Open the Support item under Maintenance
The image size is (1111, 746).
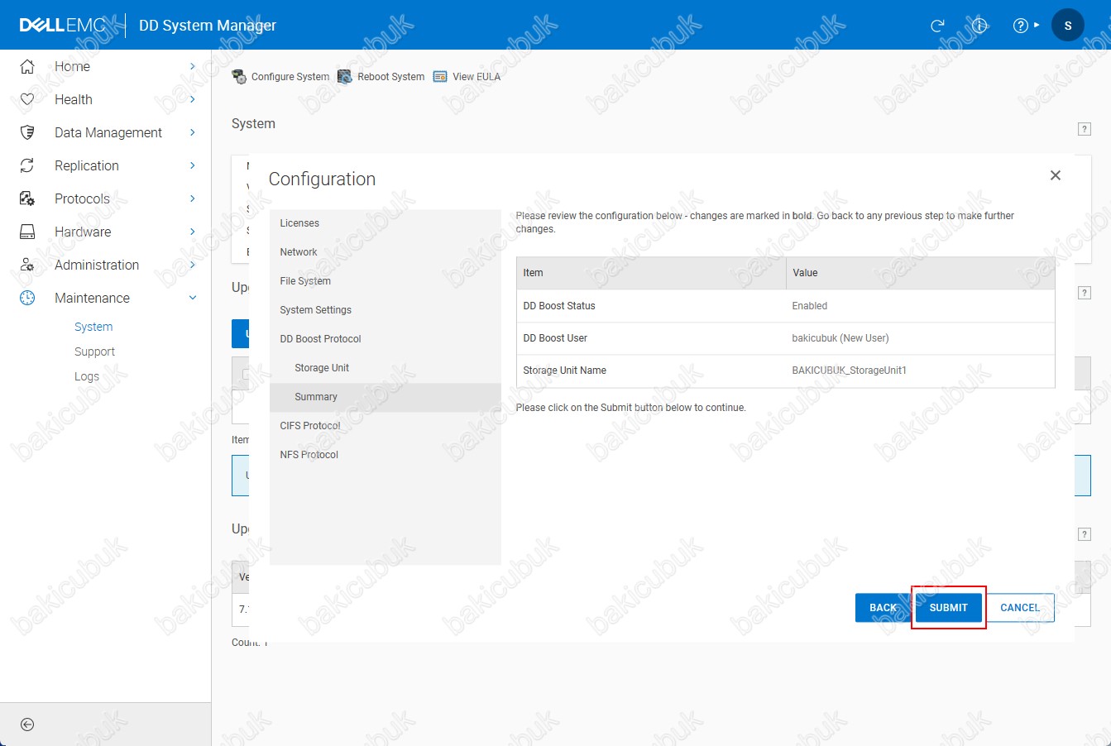tap(94, 351)
